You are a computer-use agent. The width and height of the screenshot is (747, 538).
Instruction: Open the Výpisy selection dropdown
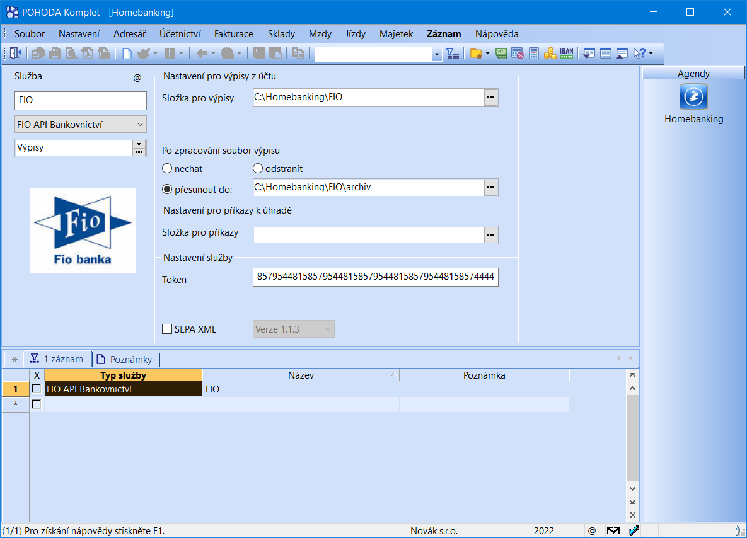tap(139, 144)
